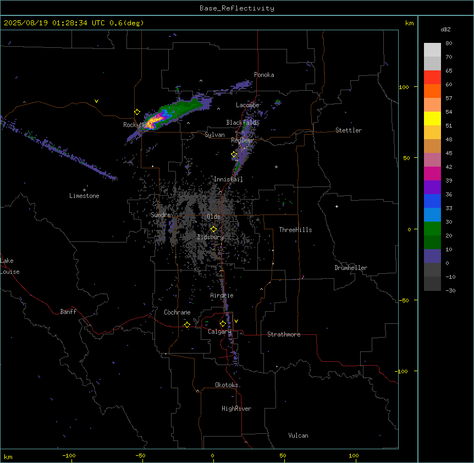Select the ThreeHills label
The width and height of the screenshot is (474, 463).
coord(295,230)
